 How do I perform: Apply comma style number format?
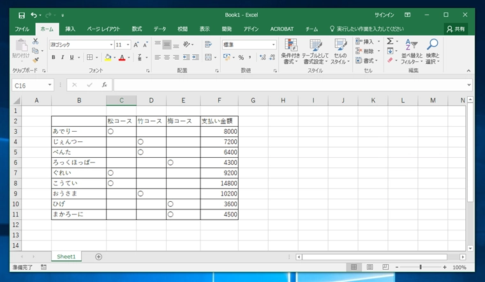point(250,57)
